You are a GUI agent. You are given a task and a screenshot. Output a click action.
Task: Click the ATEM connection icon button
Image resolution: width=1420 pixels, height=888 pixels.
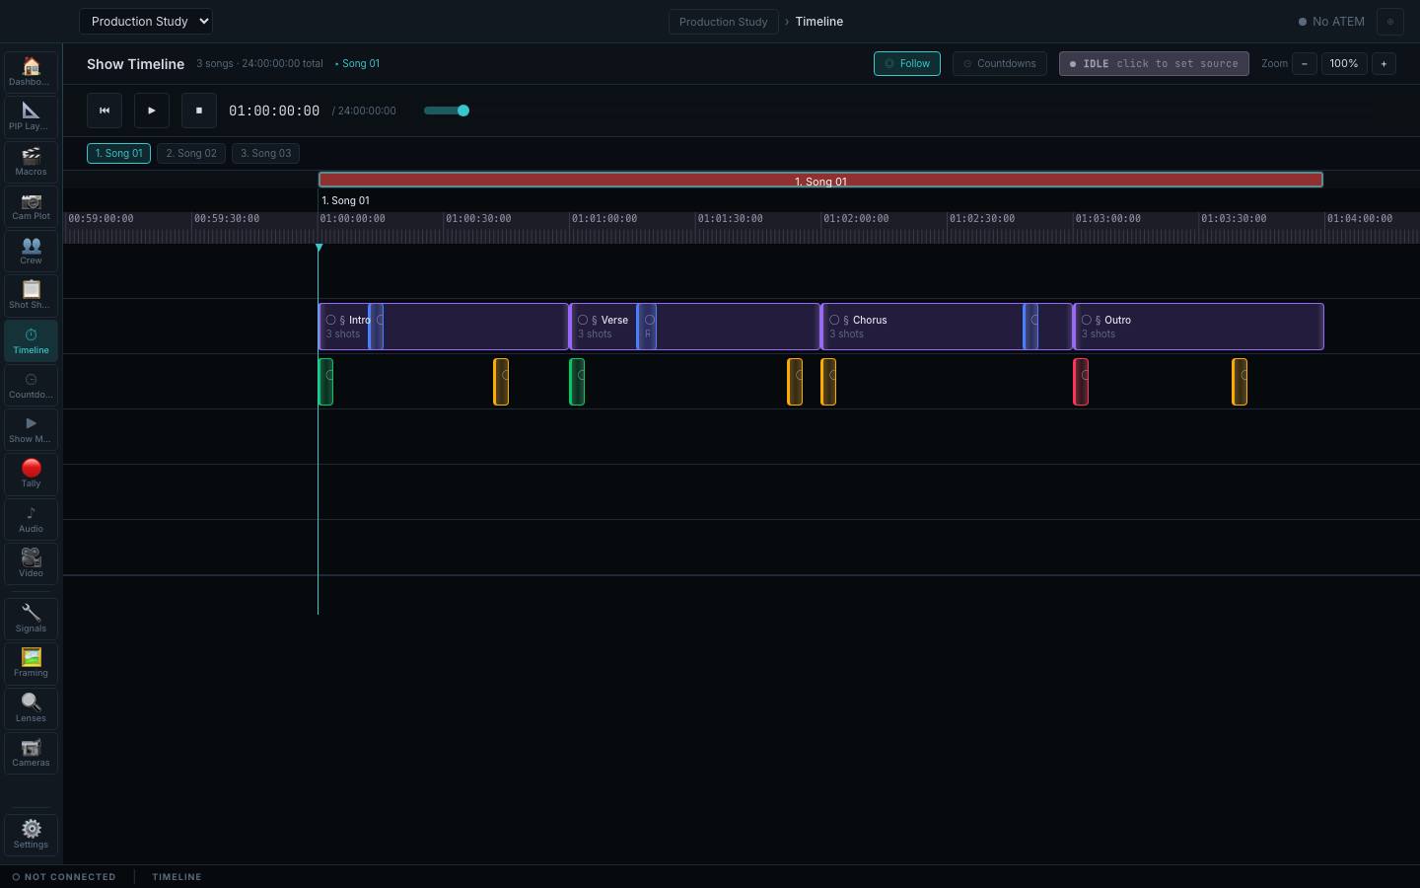(x=1389, y=22)
